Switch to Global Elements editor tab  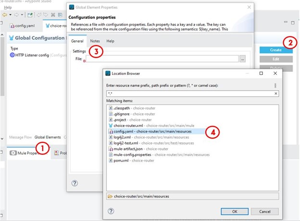[x=48, y=137]
